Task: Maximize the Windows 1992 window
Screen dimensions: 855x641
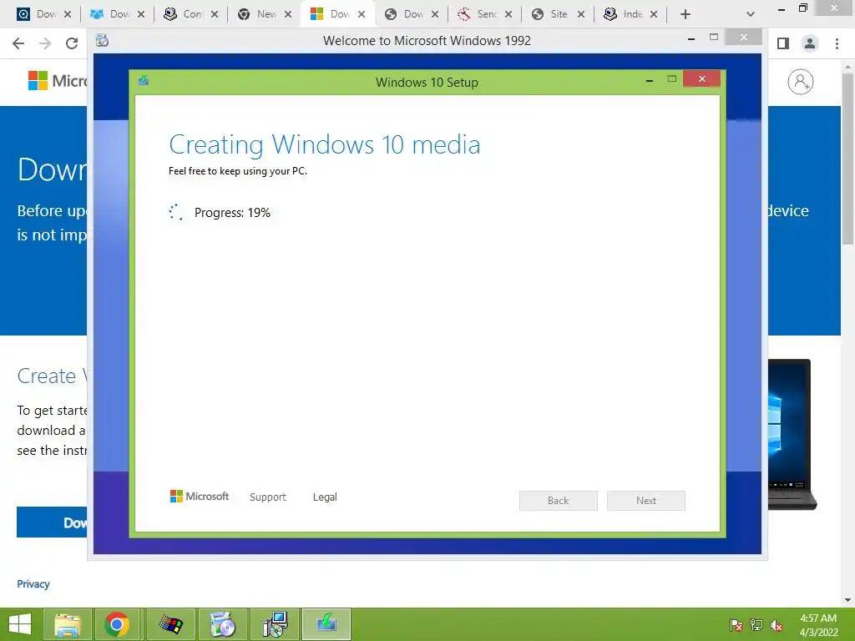Action: [x=714, y=37]
